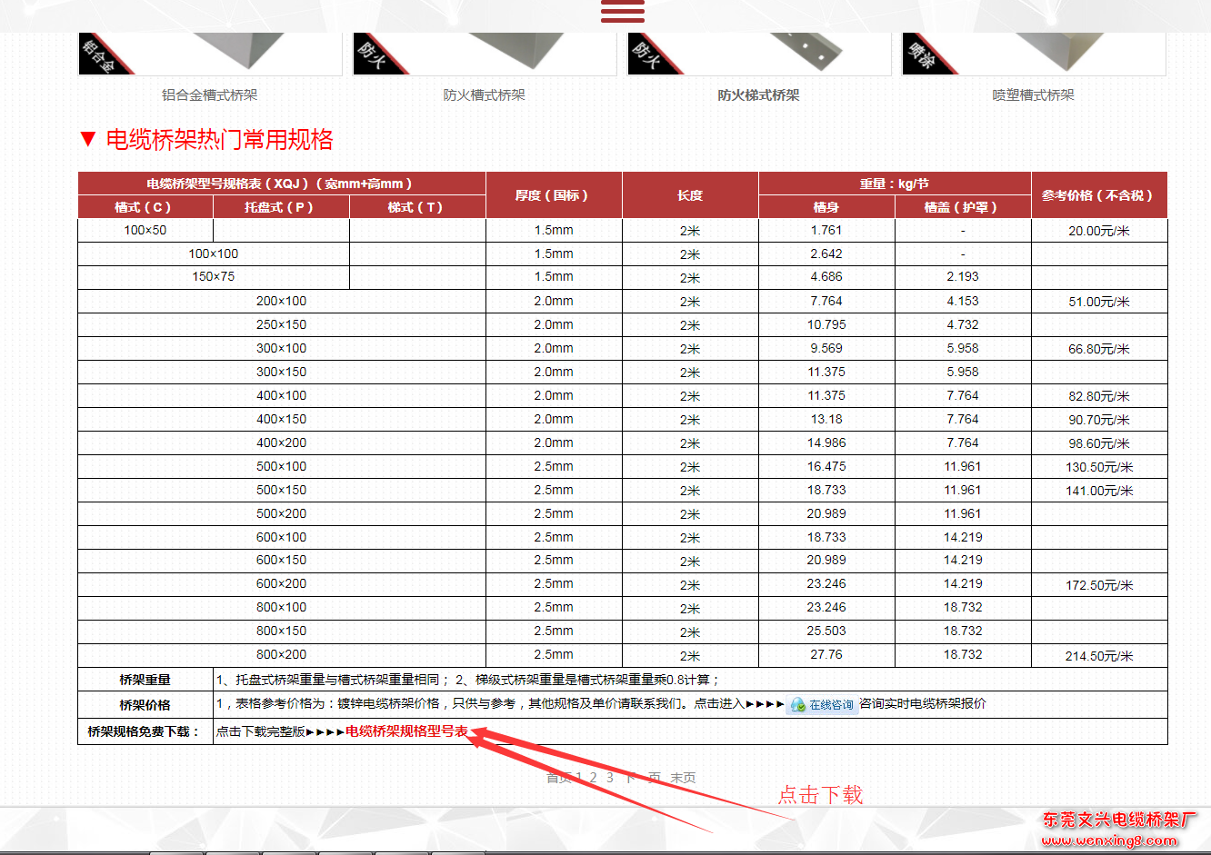Click the 重量：kg/节 header to expand columns
1211x855 pixels.
click(x=894, y=184)
